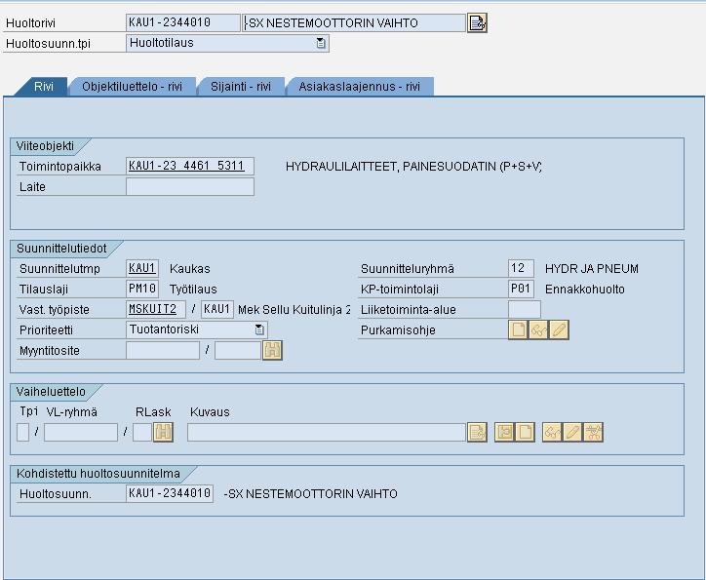Open the Objektiluettelo - rivi tab

[132, 87]
